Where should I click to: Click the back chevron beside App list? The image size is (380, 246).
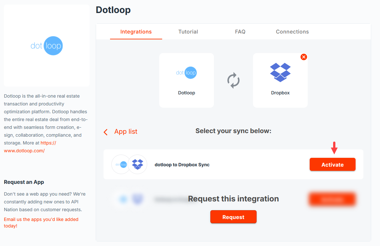[106, 132]
